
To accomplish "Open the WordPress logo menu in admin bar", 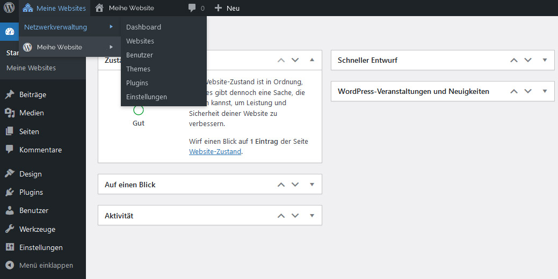I will pyautogui.click(x=9, y=8).
